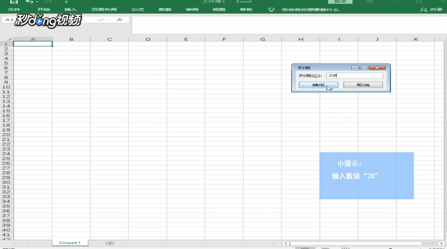Viewport: 447px width, 249px height.
Task: Click the lightbulb Tell Me icon
Action: click(x=272, y=10)
